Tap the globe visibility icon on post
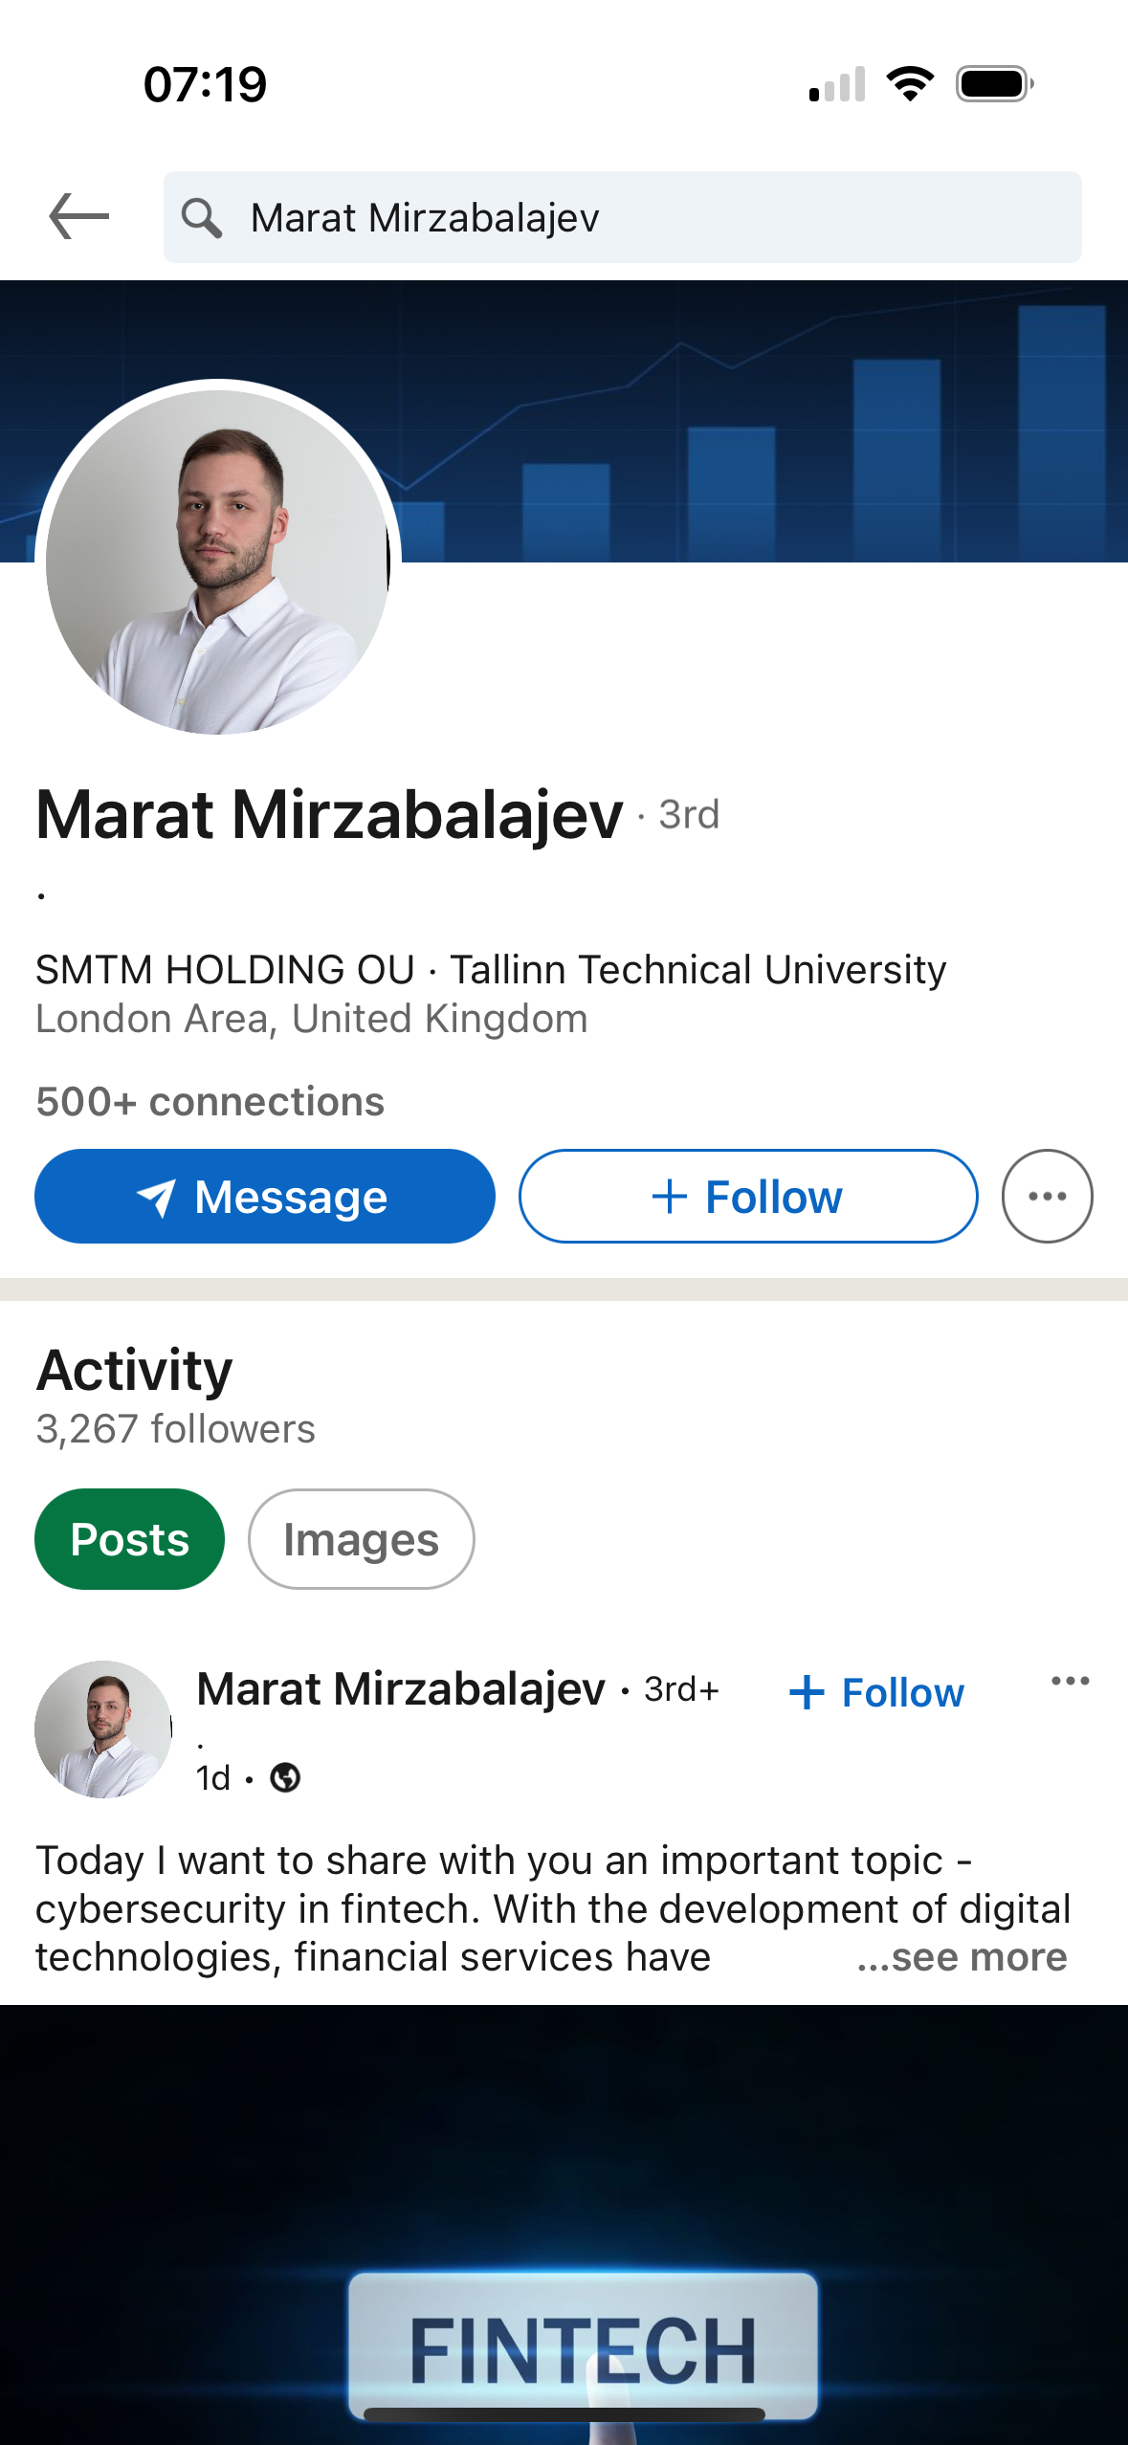This screenshot has width=1128, height=2445. pos(285,1777)
